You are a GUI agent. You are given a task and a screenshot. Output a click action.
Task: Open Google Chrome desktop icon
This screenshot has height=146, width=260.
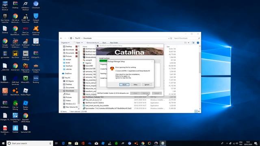point(5,43)
